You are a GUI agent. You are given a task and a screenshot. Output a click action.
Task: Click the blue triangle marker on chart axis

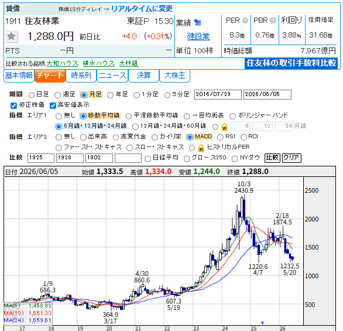[262, 323]
